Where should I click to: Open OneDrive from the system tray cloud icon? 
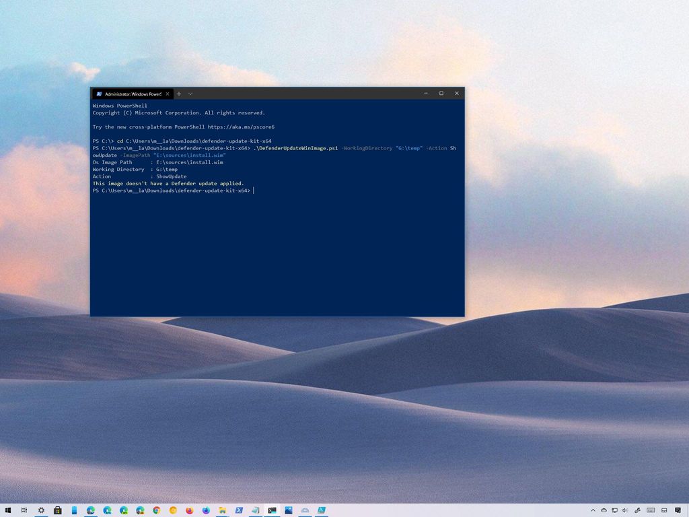click(x=604, y=510)
